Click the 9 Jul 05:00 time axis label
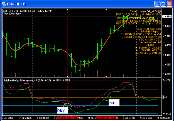Image resolution: width=174 pixels, height=121 pixels. pyautogui.click(x=163, y=118)
